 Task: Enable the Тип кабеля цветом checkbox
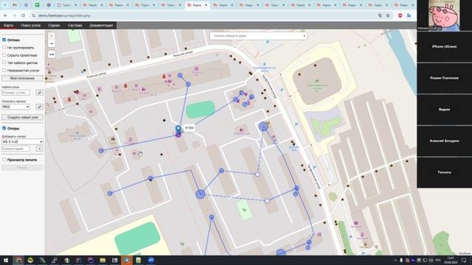coord(4,63)
